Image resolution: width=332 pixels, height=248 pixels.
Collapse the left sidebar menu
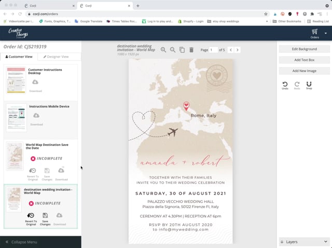click(21, 242)
